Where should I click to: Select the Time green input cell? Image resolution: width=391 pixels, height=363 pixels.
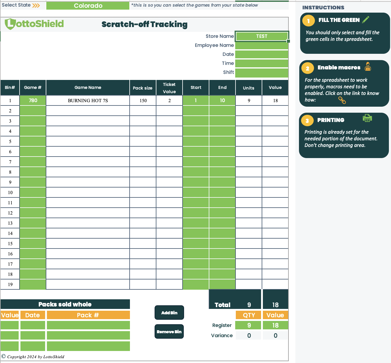tap(262, 63)
